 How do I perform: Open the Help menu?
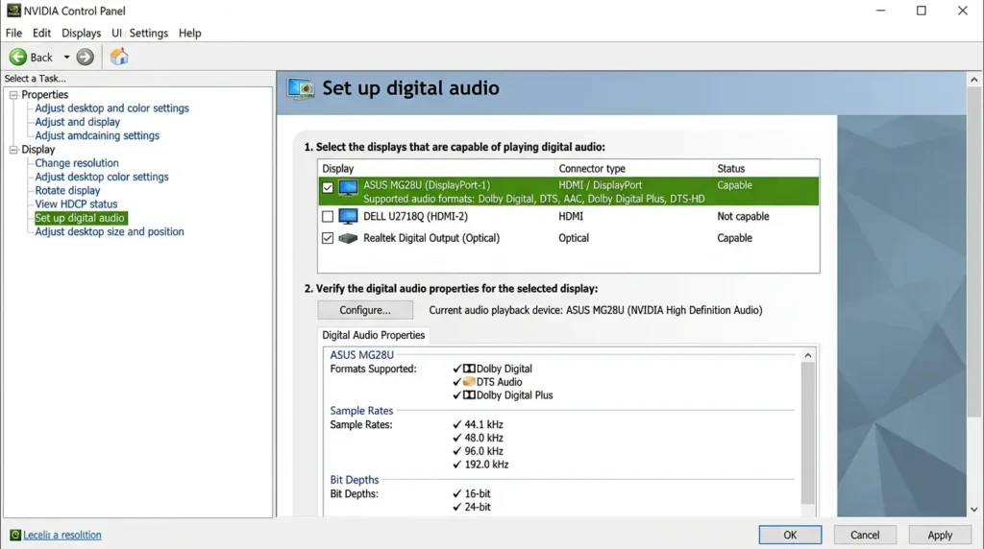[x=189, y=34]
